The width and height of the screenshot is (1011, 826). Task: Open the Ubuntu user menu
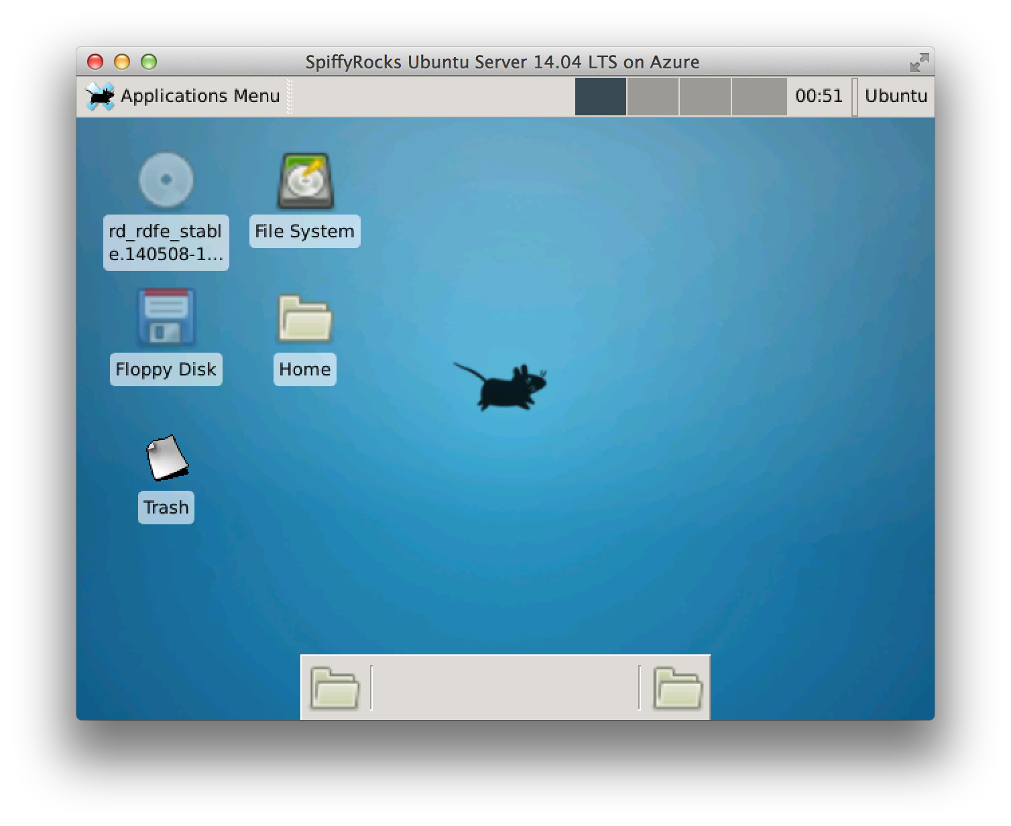click(x=896, y=96)
